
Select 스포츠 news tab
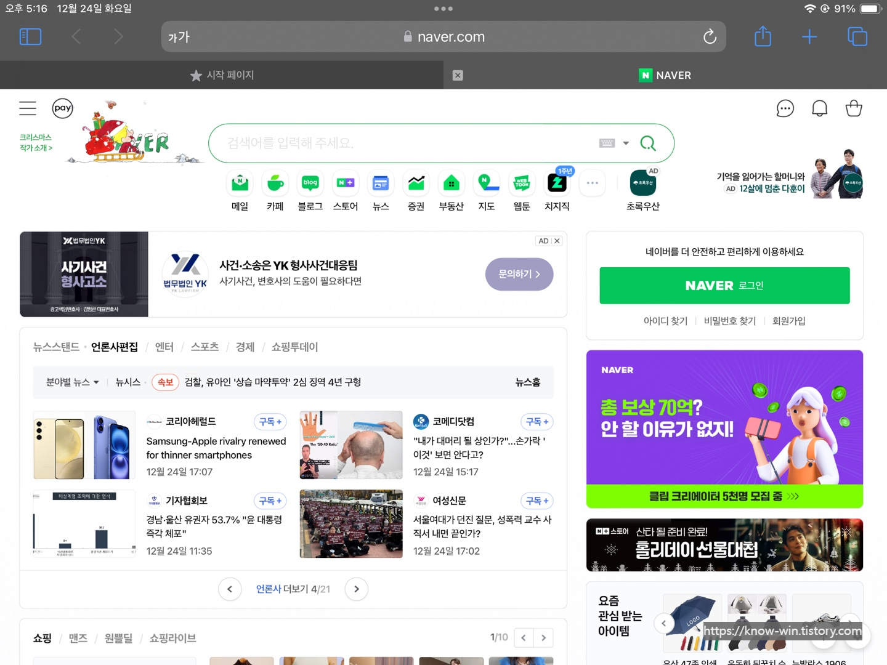click(205, 347)
